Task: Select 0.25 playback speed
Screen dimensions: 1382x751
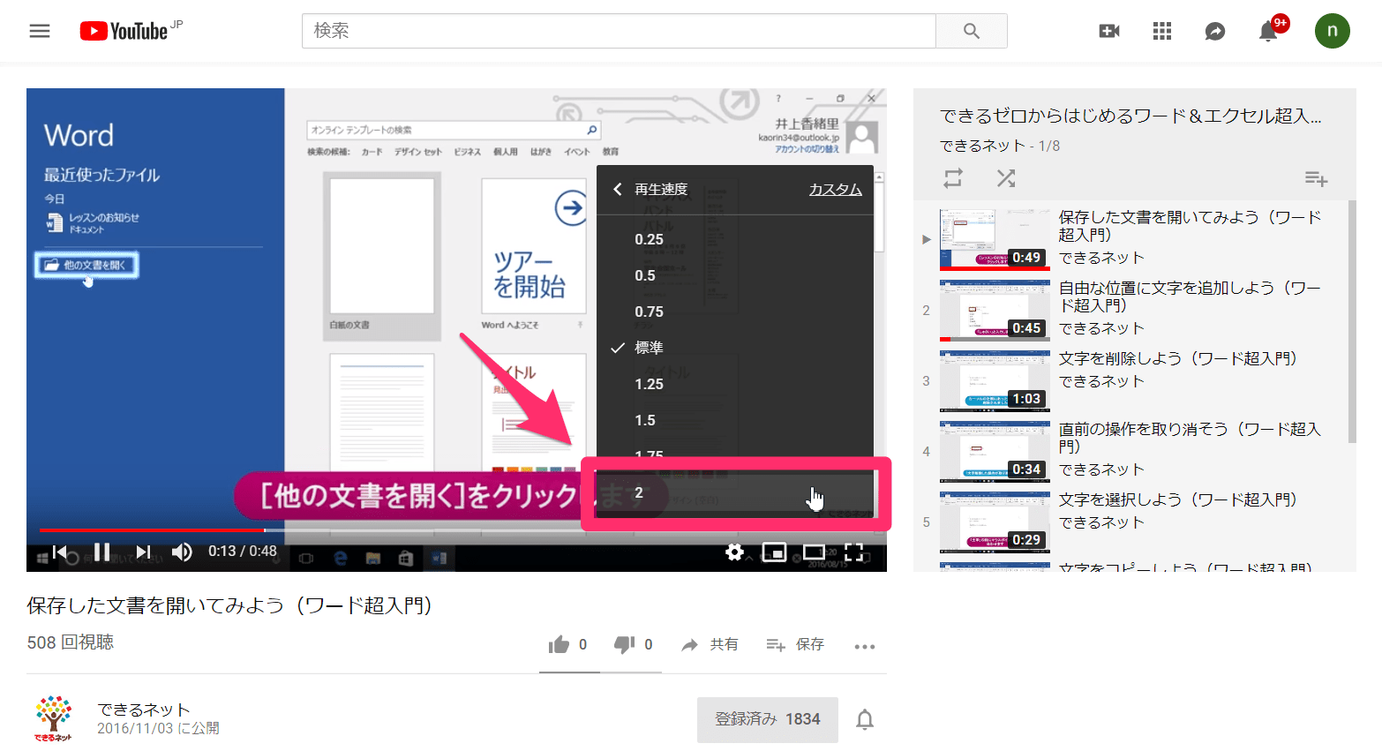Action: (735, 239)
